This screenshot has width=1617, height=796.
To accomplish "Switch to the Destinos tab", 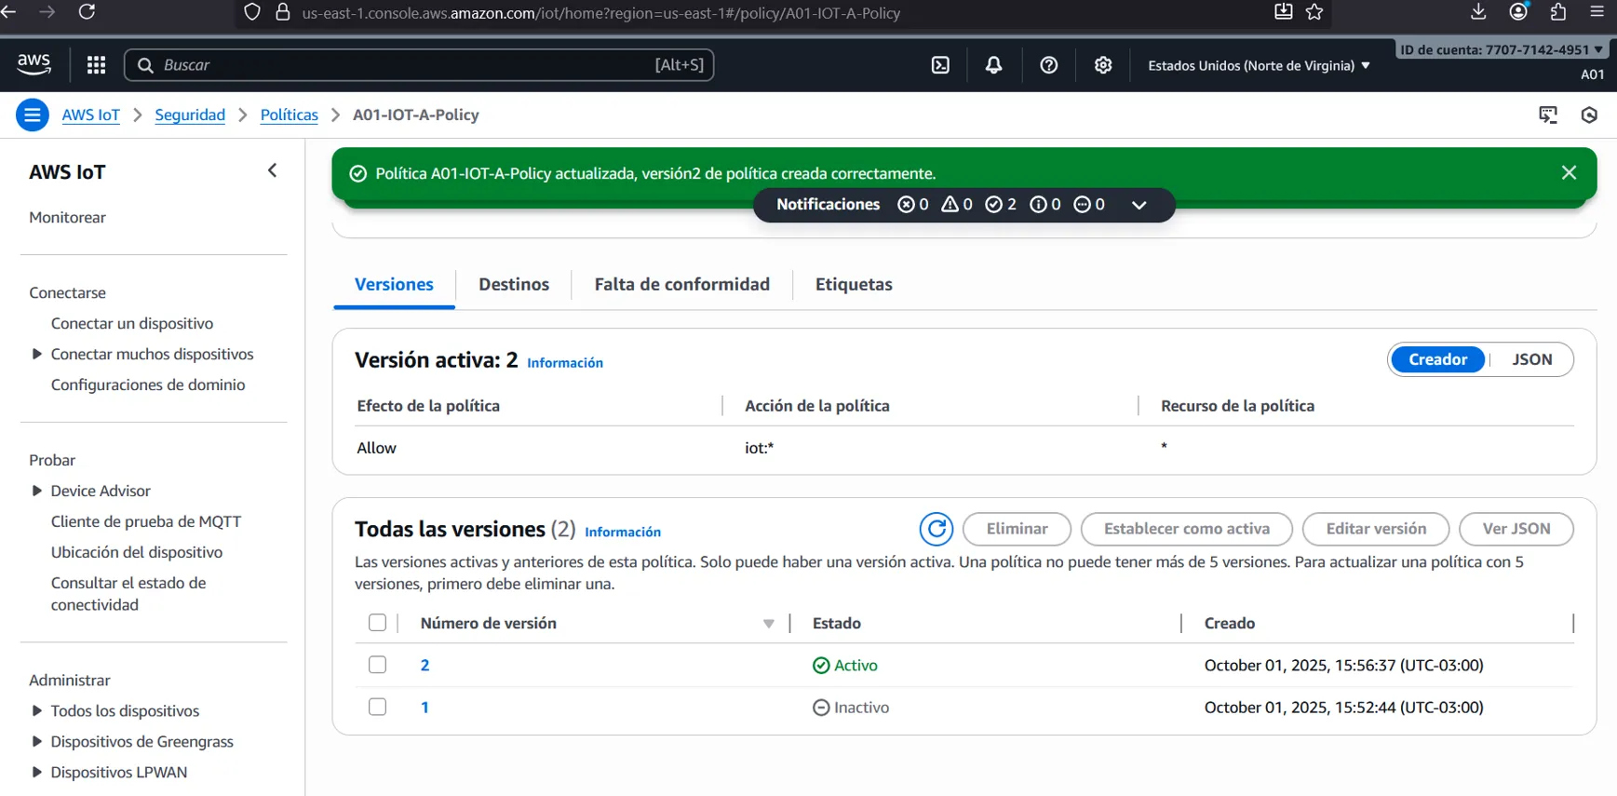I will tap(513, 285).
